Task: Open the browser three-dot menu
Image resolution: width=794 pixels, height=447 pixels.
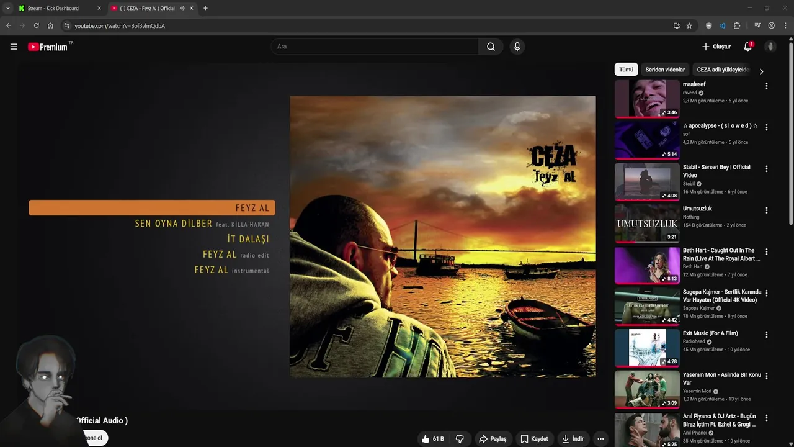Action: click(785, 25)
